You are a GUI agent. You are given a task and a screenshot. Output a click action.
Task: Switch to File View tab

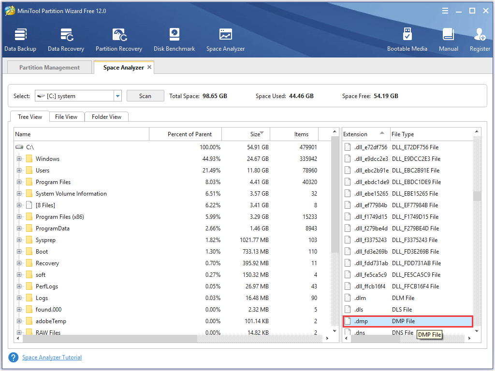[x=66, y=117]
